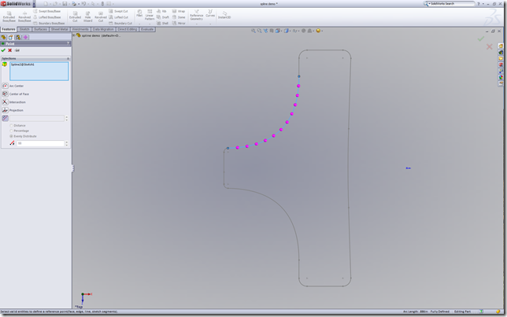The image size is (507, 317).
Task: Click the pushpin keep-visible icon
Action: pyautogui.click(x=17, y=50)
